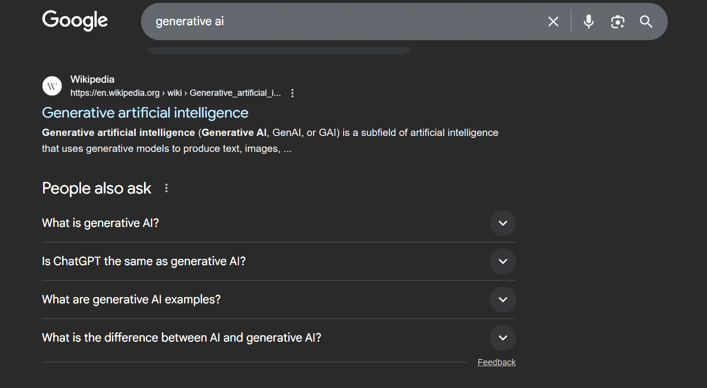Open the Generative artificial intelligence Wikipedia result
Viewport: 707px width, 388px height.
point(145,112)
